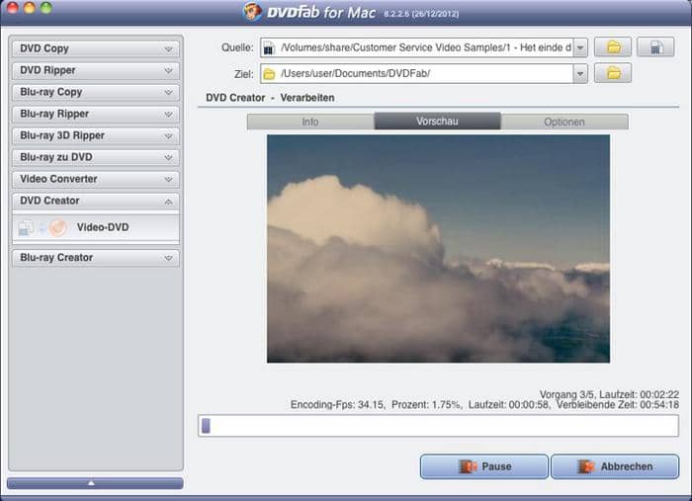Screen dimensions: 692x501
Task: Click Abbrechen to cancel processing
Action: point(615,466)
